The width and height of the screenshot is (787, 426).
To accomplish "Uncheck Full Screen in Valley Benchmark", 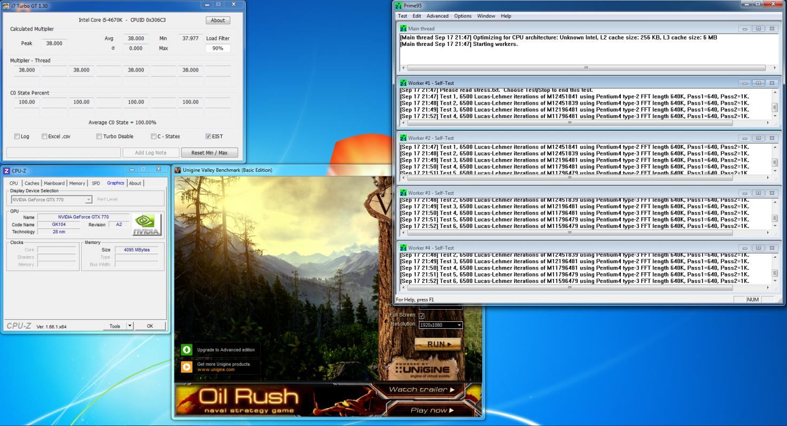I will [x=422, y=315].
